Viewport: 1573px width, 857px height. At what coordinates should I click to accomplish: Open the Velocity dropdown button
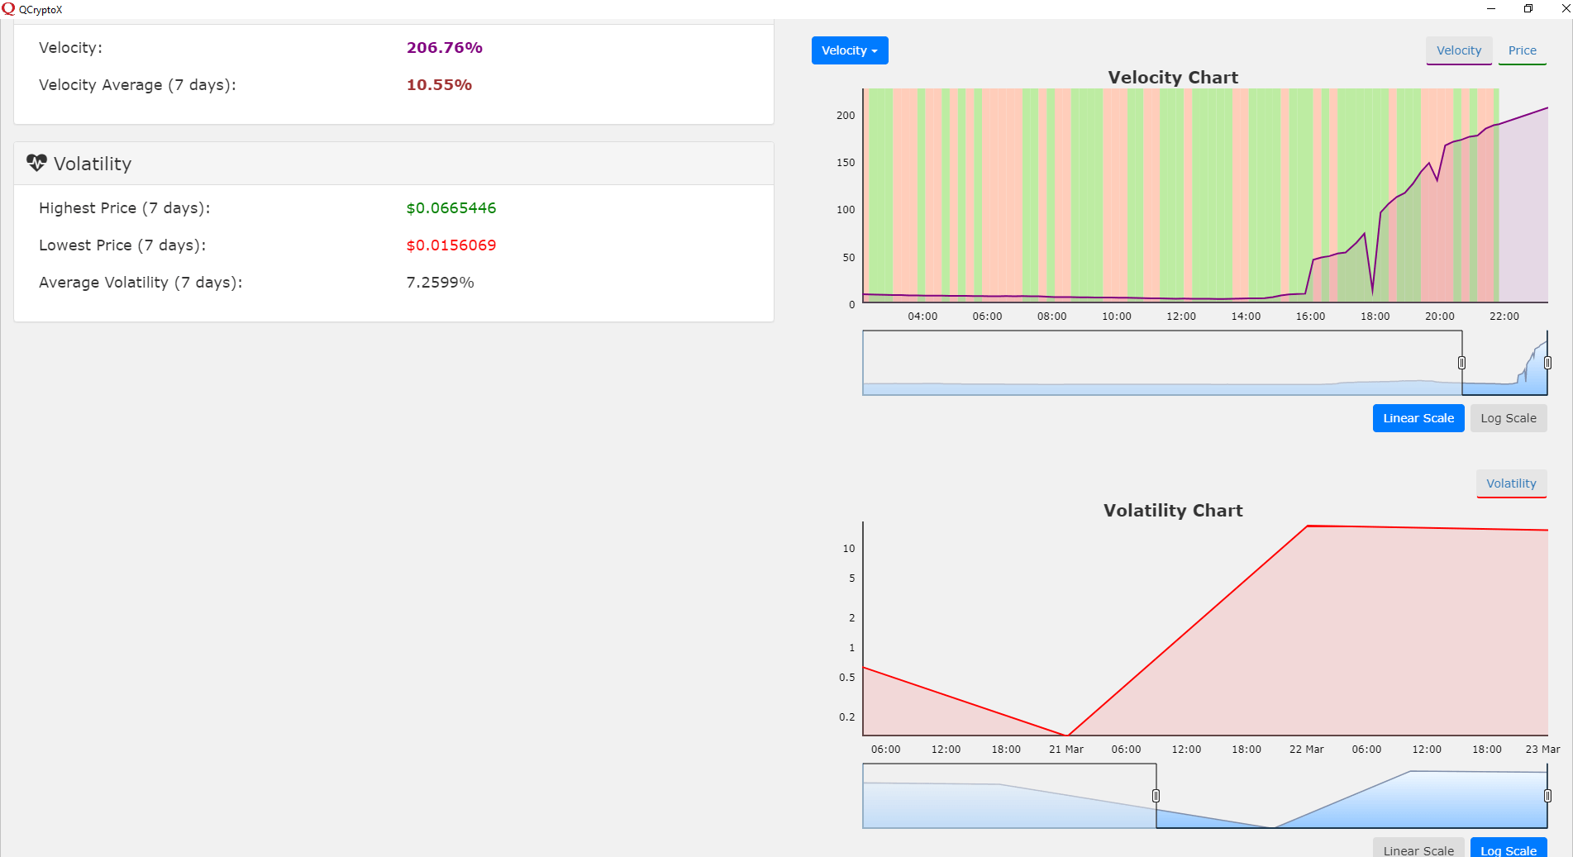tap(850, 50)
